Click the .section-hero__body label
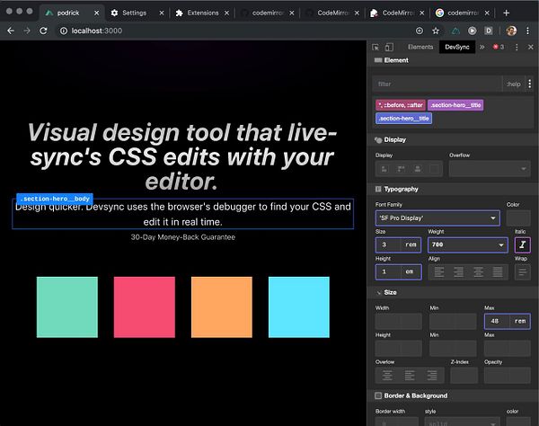Viewport: 539px width, 426px height. point(55,199)
